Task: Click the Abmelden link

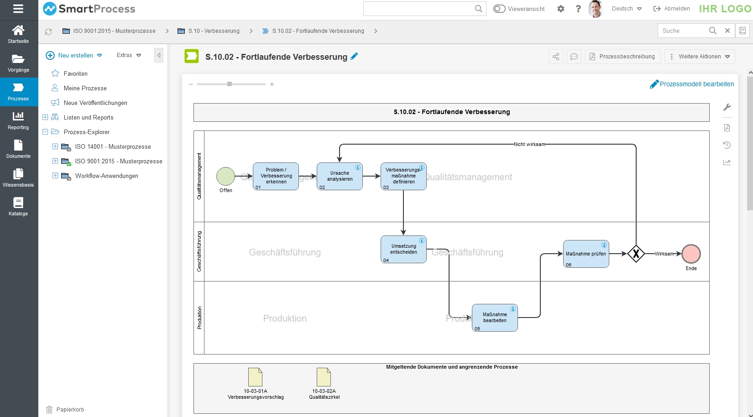Action: pyautogui.click(x=672, y=9)
